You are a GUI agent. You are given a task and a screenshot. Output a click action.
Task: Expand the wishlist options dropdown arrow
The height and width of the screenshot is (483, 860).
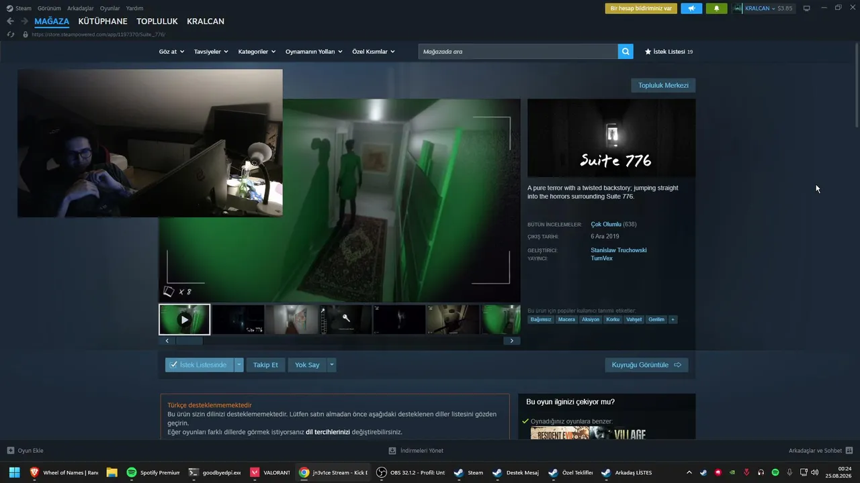[239, 365]
